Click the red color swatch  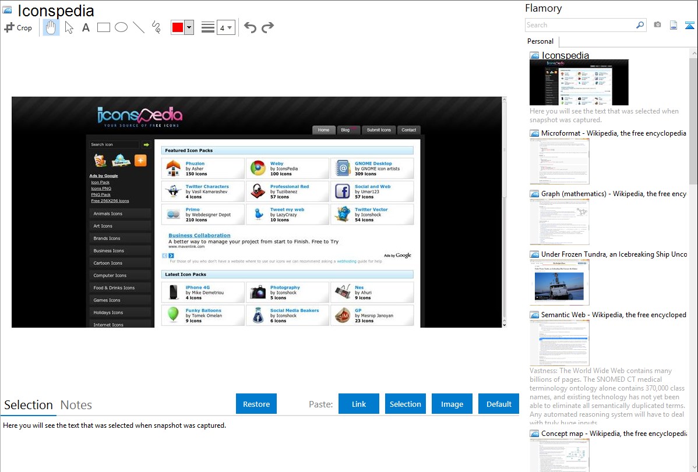[x=178, y=27]
